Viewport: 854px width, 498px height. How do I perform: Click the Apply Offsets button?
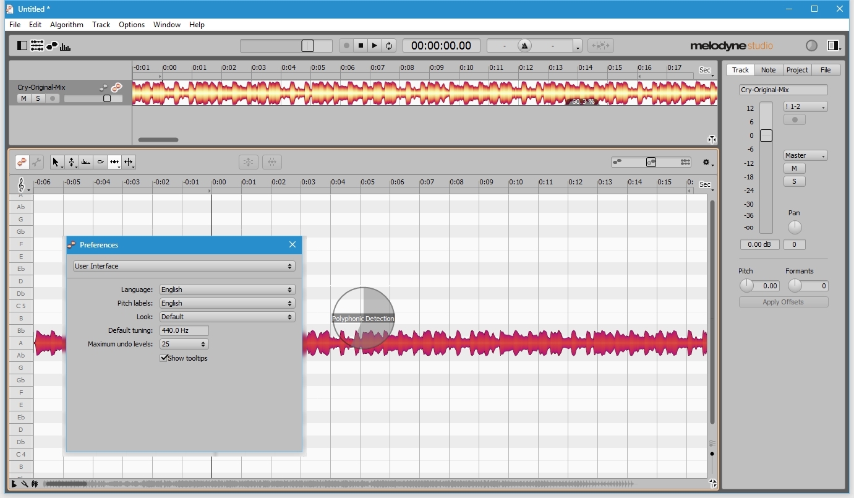783,302
